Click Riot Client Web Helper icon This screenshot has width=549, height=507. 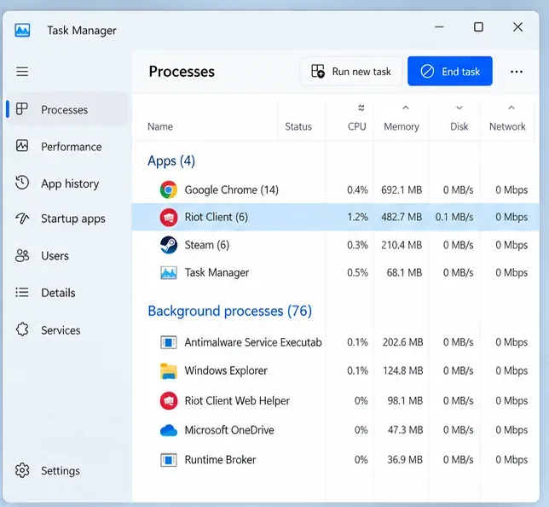point(169,400)
